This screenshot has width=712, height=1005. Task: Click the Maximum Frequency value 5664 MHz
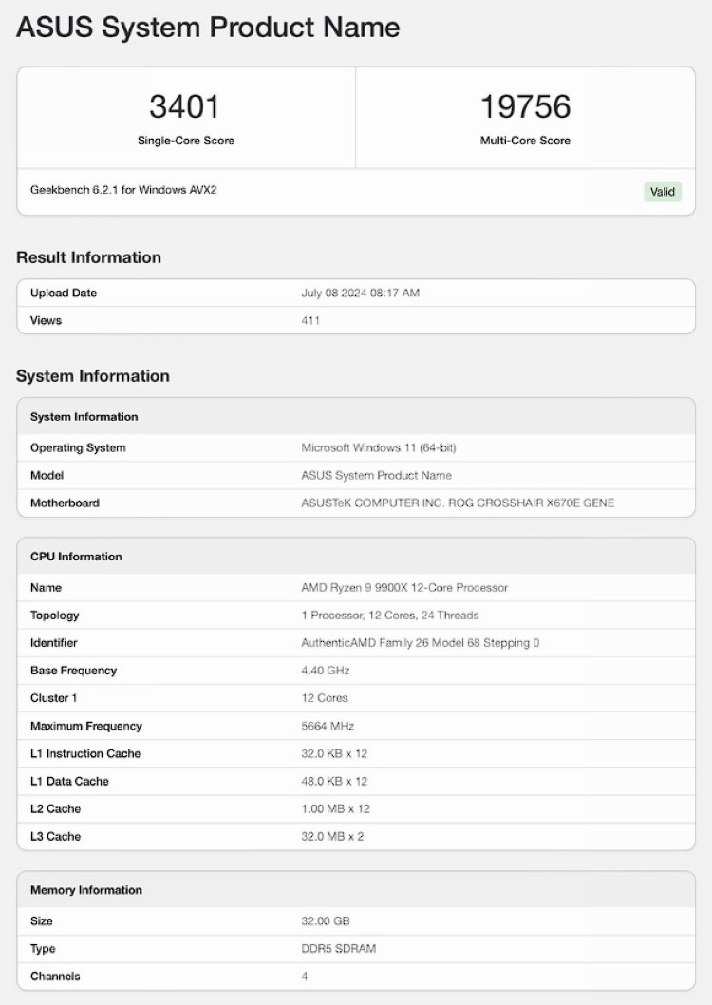click(328, 727)
